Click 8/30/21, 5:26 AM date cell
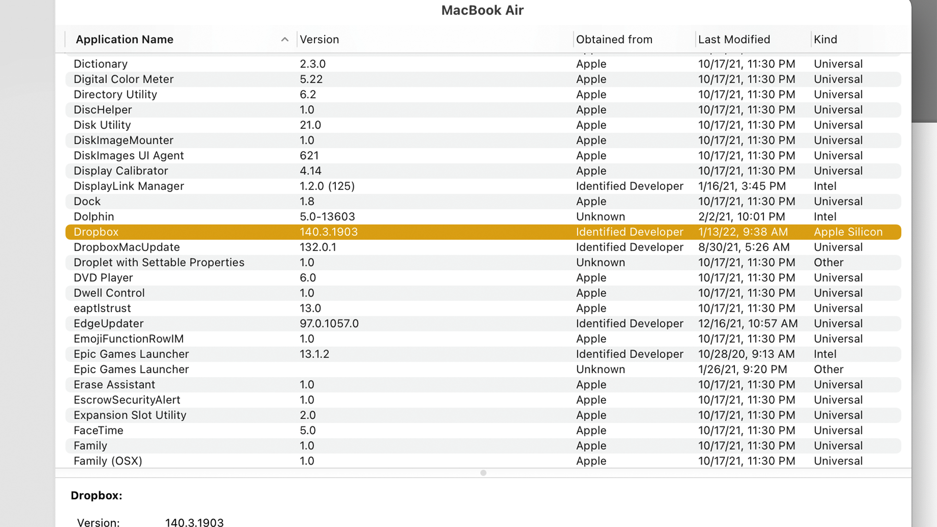This screenshot has width=937, height=527. click(744, 247)
